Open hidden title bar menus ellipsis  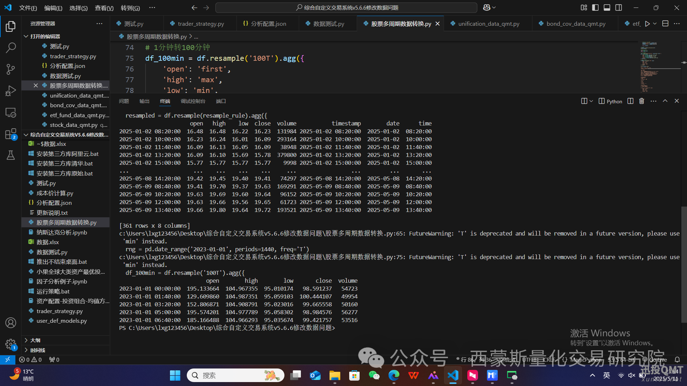tap(152, 8)
